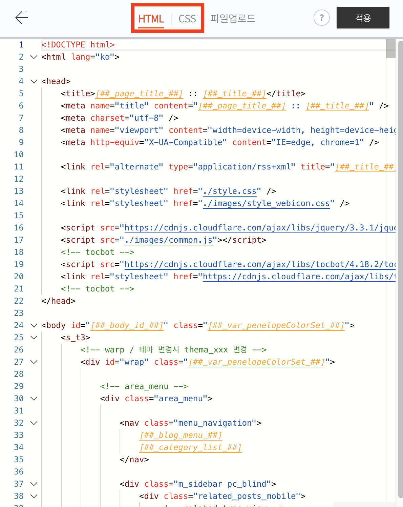
Task: Collapse the area_menu div on line 30
Action: click(34, 399)
